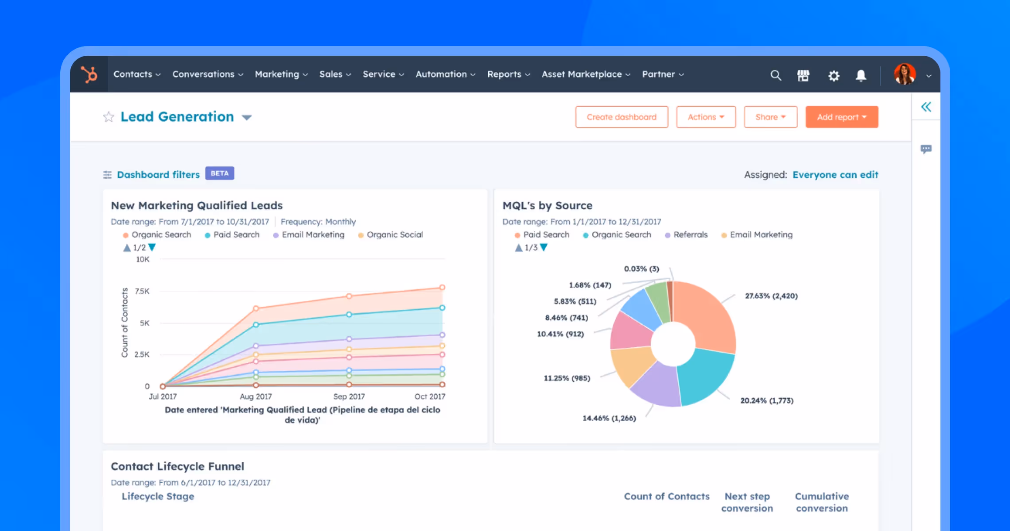Screen dimensions: 1010x531
Task: Open the Share dropdown
Action: pyautogui.click(x=770, y=117)
